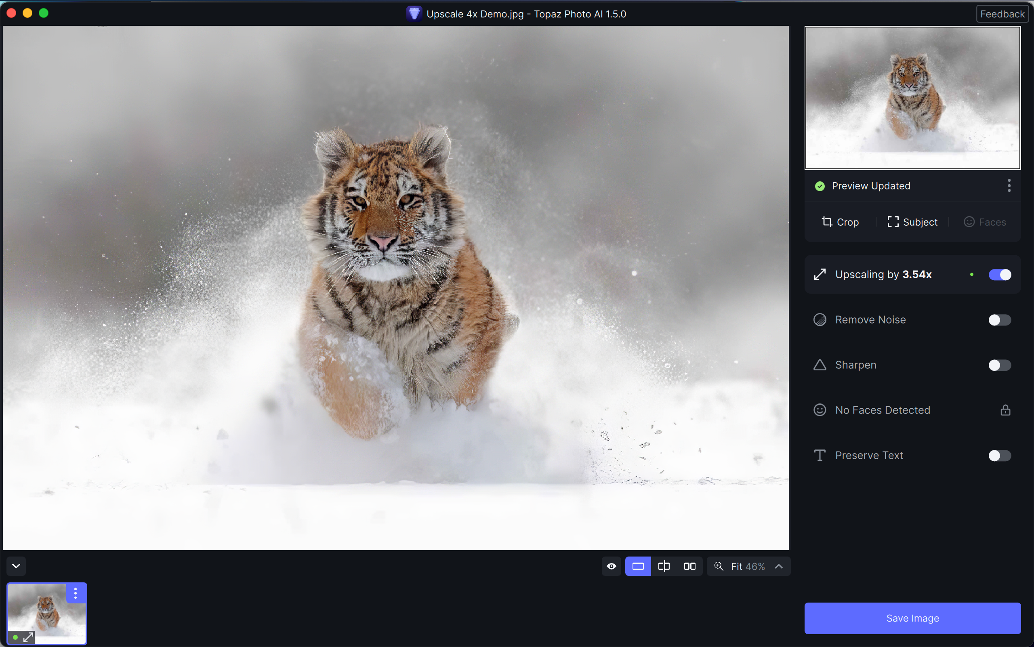The height and width of the screenshot is (647, 1034).
Task: Open the Crop tool
Action: click(840, 222)
